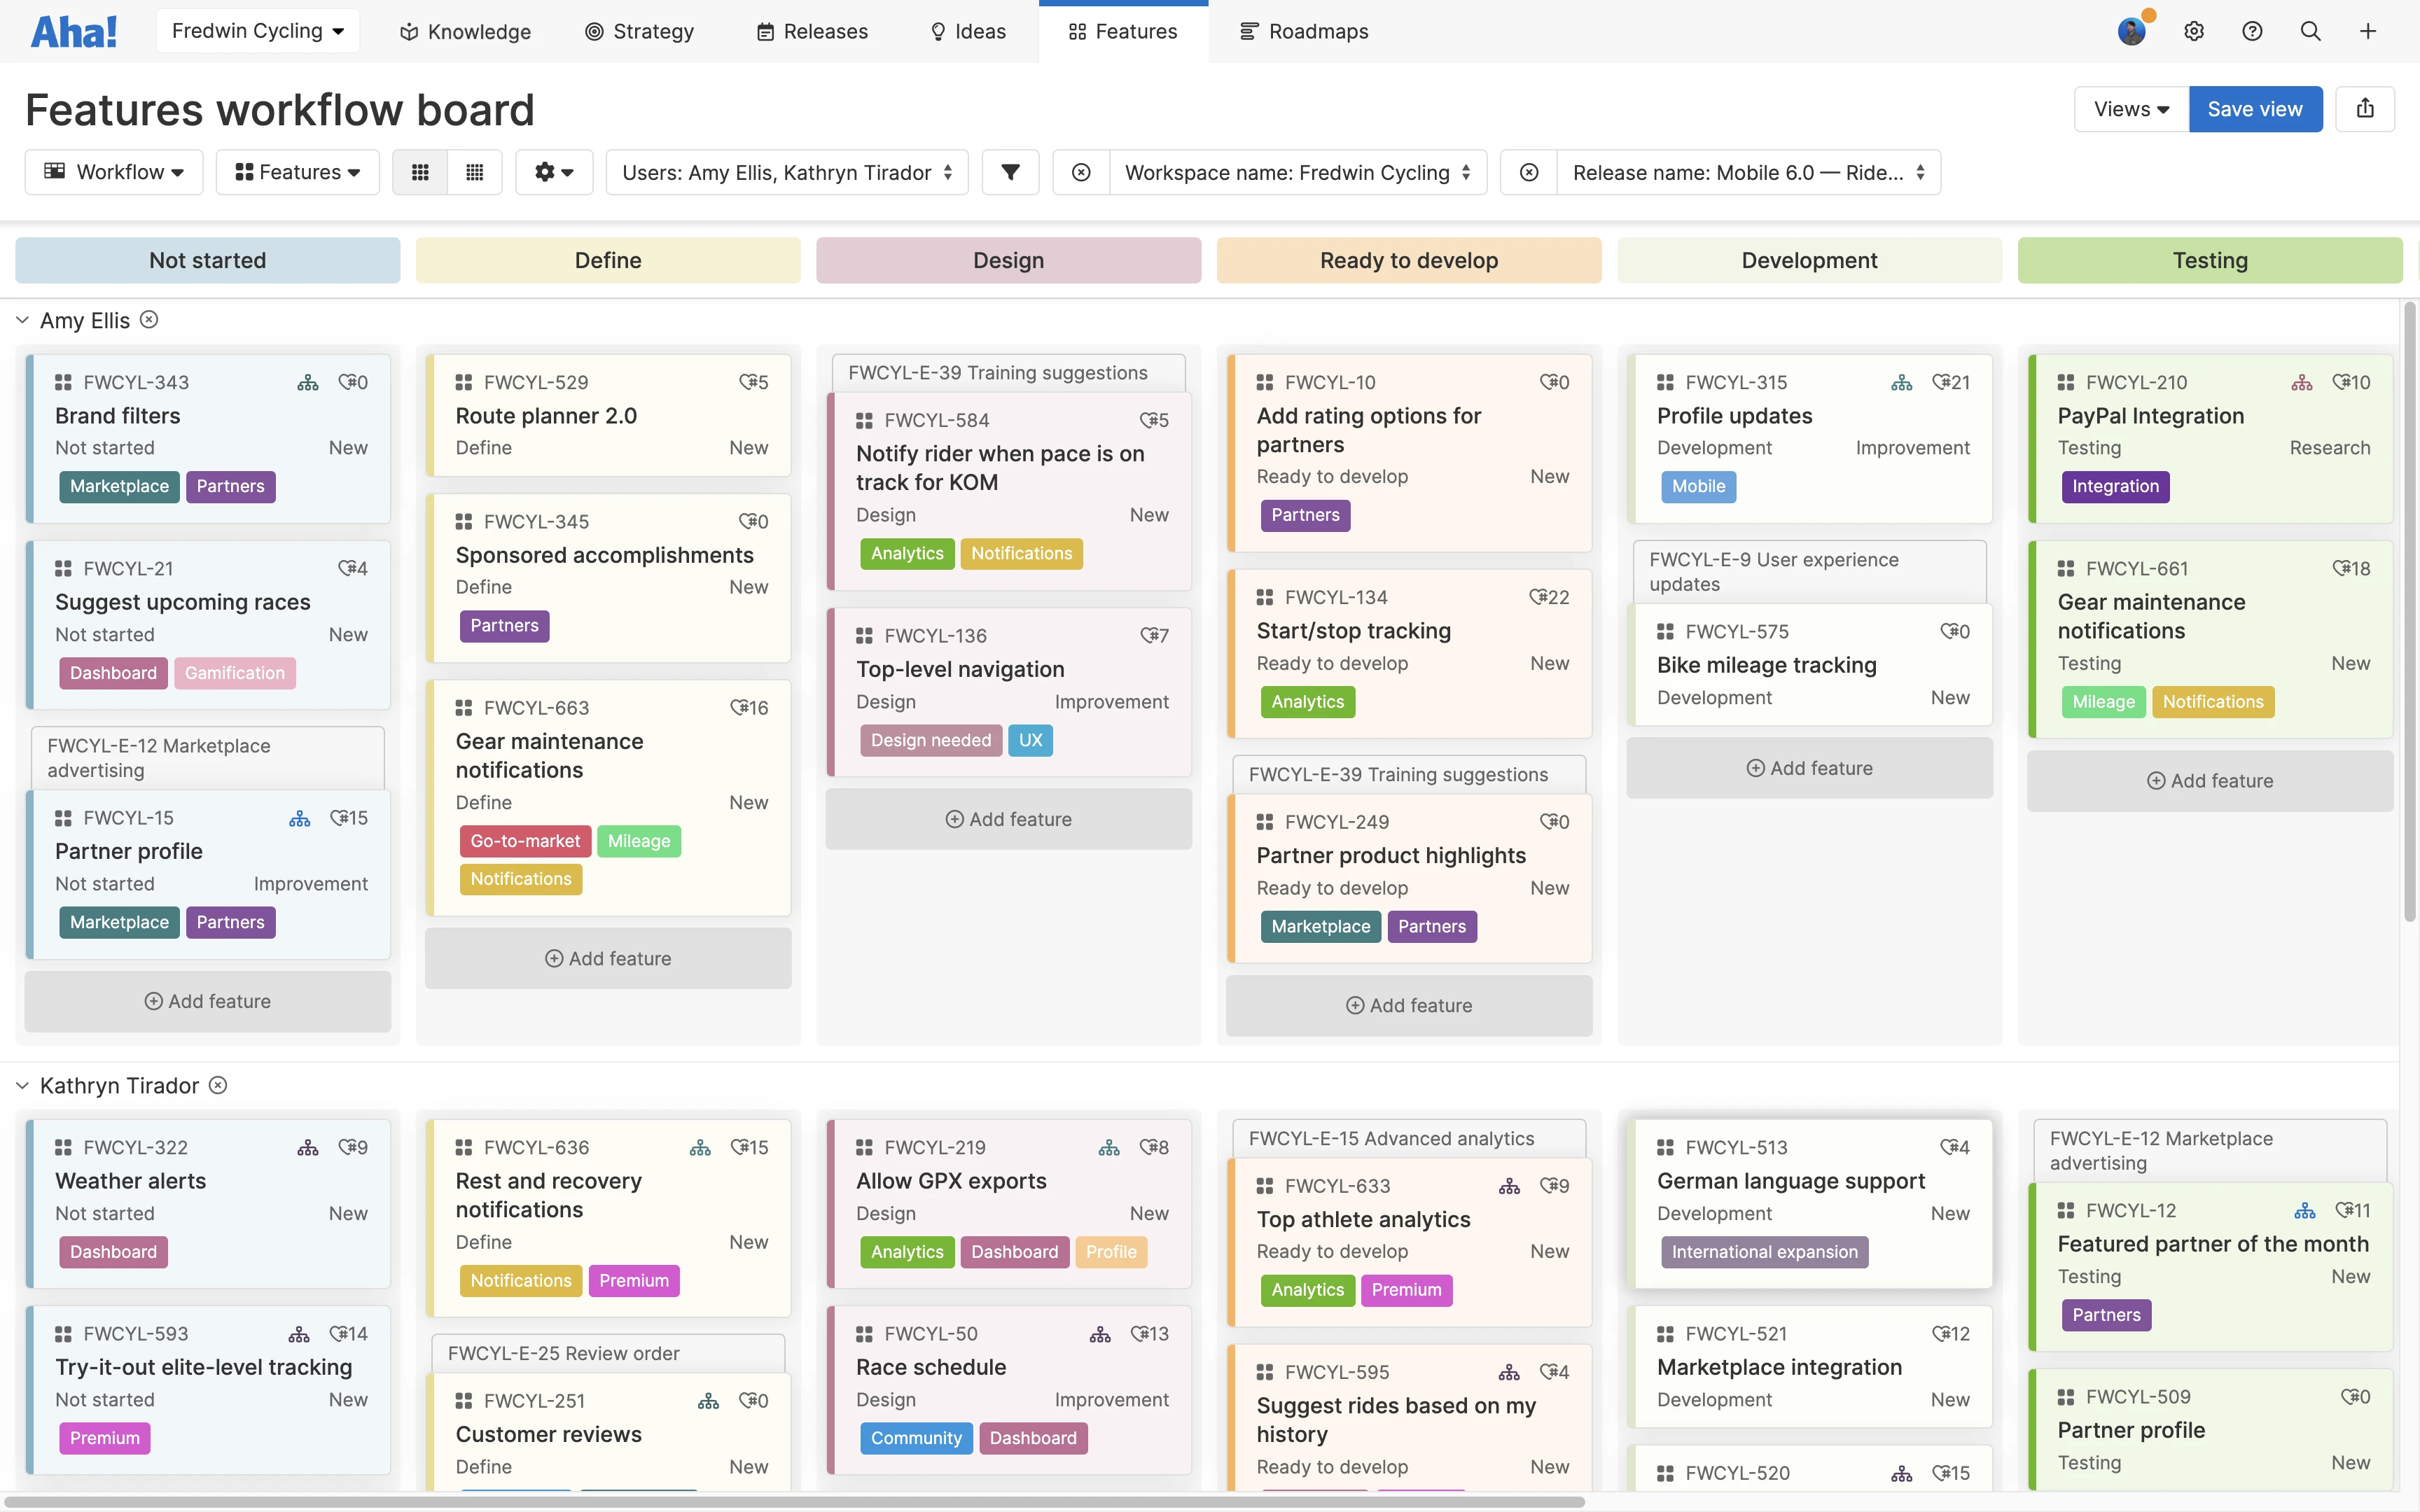Switch to the Roadmaps tab

1304,31
